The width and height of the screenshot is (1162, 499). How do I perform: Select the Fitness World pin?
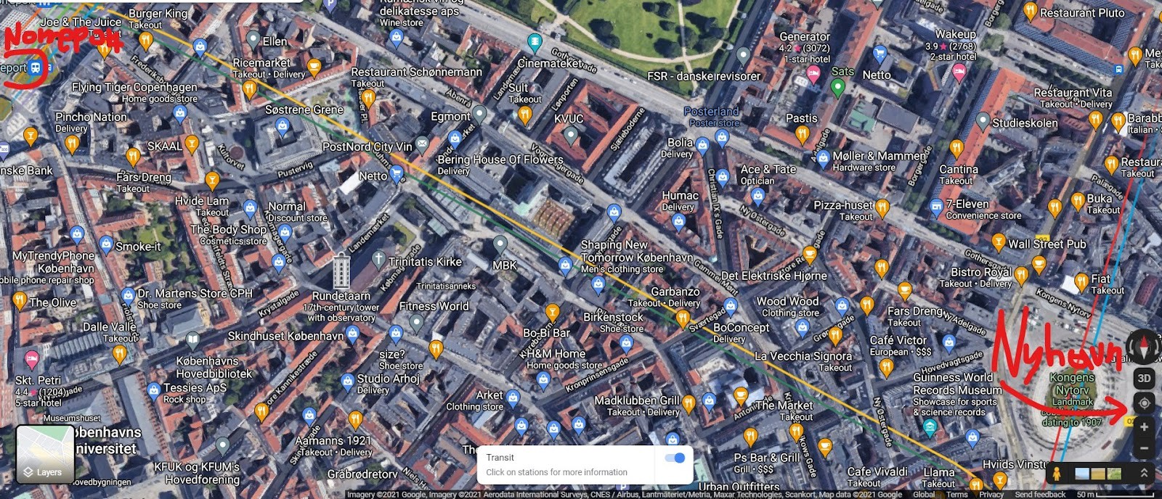click(416, 323)
